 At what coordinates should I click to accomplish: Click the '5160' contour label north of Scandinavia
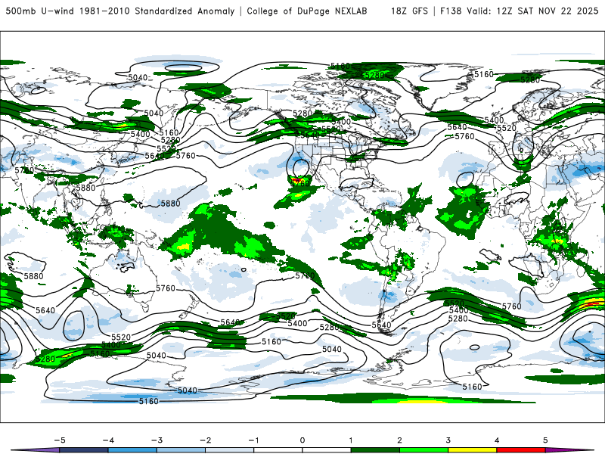point(483,73)
